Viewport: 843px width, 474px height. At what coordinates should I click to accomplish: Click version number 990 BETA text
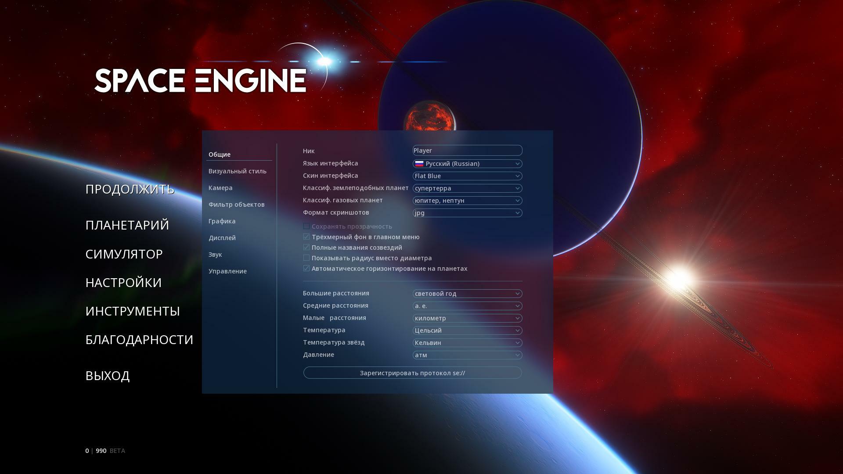click(110, 451)
